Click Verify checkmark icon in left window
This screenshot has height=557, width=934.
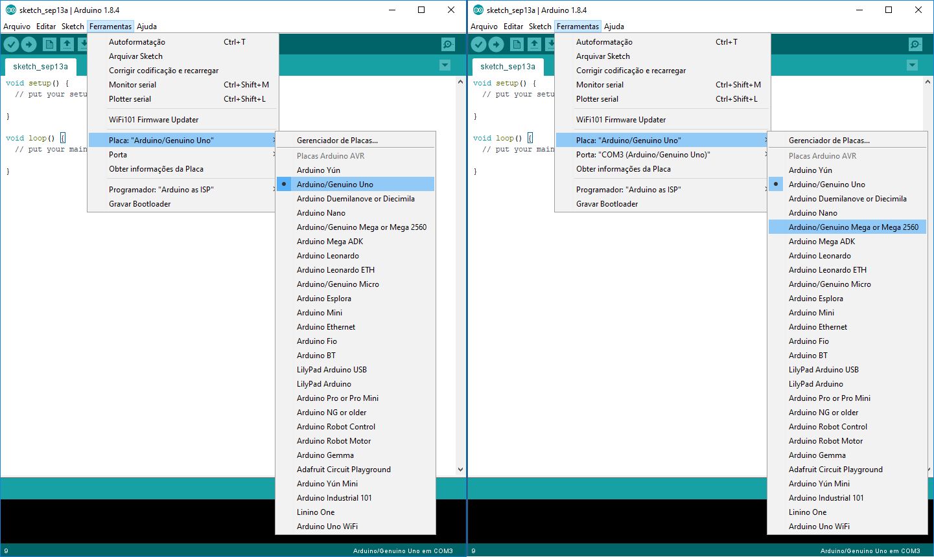tap(12, 44)
